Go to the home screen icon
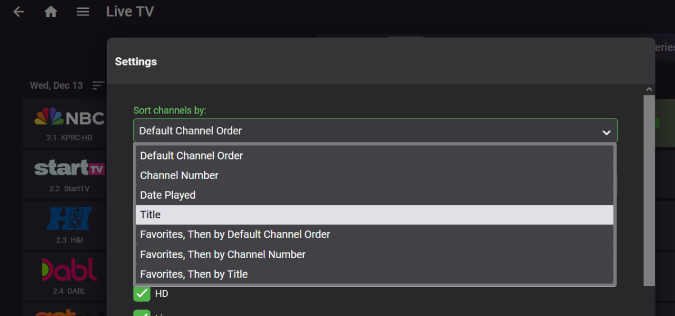675x316 pixels. point(51,12)
